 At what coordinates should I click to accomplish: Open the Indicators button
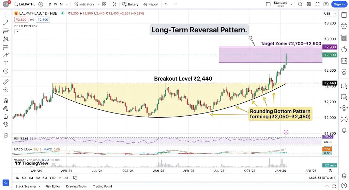tap(84, 4)
